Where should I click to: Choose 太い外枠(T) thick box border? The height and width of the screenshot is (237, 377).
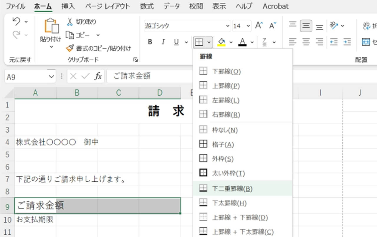pos(243,173)
